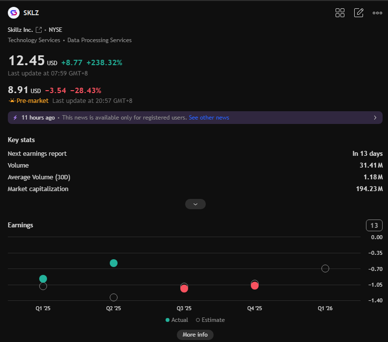Screen dimensions: 388x342
Task: Expand key stats with down chevron
Action: [195, 204]
